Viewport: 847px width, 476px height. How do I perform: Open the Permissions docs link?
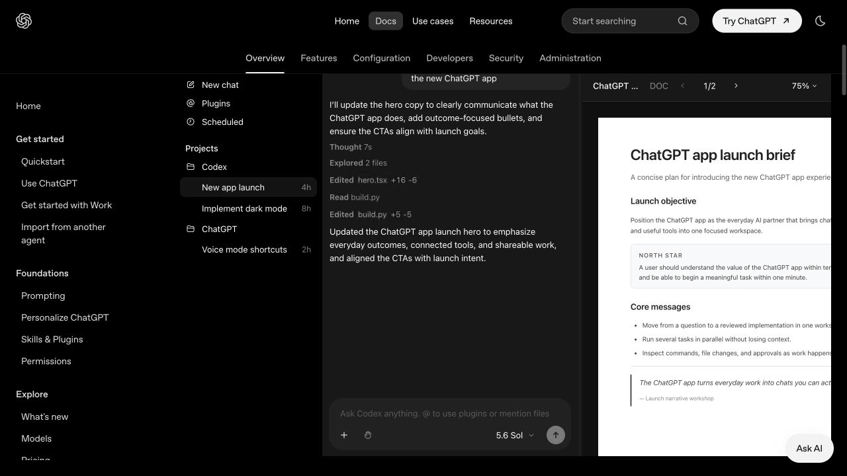pos(46,361)
